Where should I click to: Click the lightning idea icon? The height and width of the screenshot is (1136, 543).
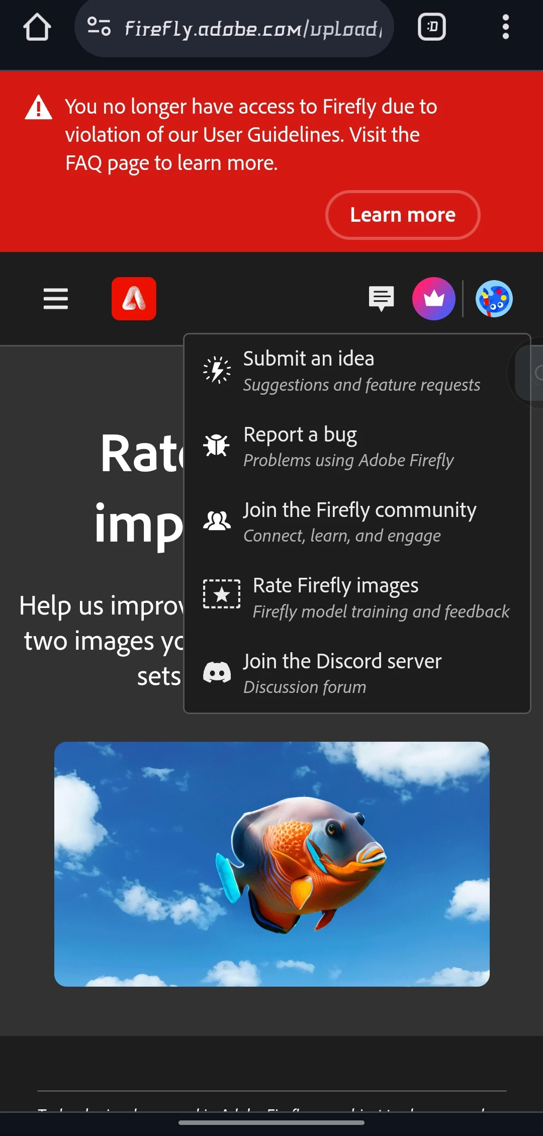(x=217, y=370)
